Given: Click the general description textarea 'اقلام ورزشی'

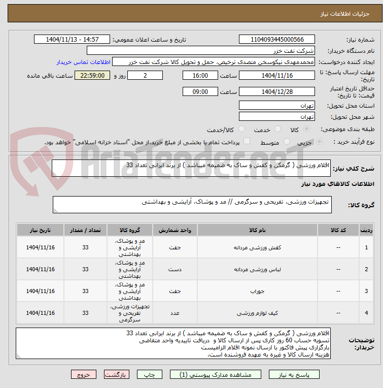Looking at the screenshot, I should 191,168.
